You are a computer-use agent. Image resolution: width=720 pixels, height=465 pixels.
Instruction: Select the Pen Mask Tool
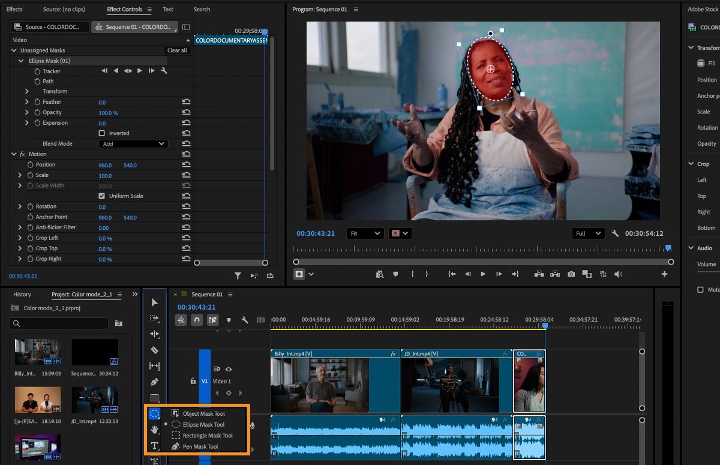tap(203, 446)
